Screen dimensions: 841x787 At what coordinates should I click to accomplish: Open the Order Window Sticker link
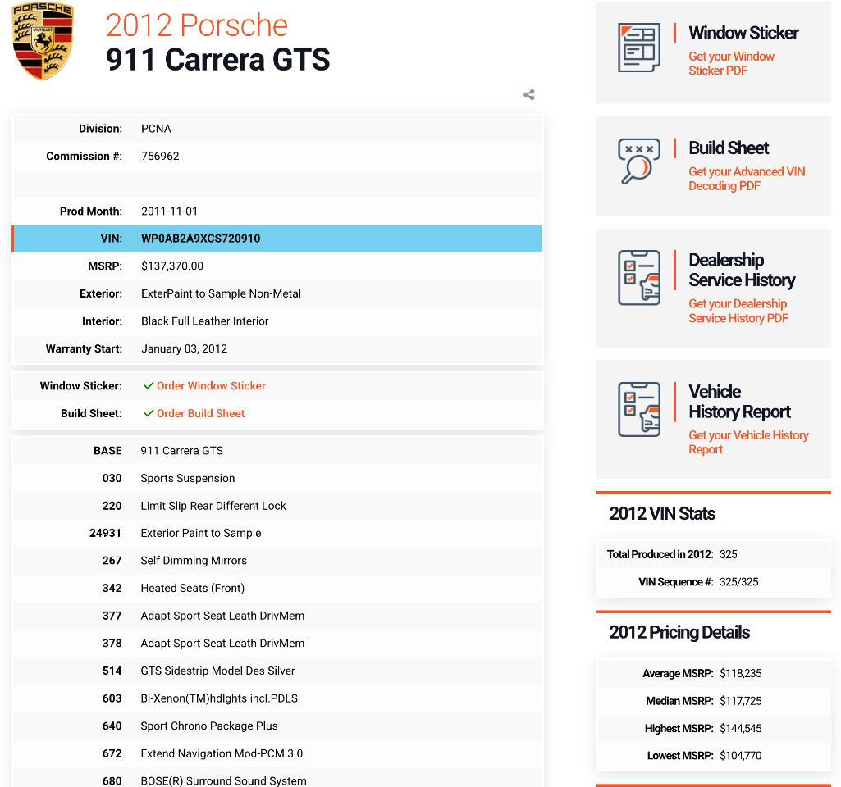(x=211, y=386)
